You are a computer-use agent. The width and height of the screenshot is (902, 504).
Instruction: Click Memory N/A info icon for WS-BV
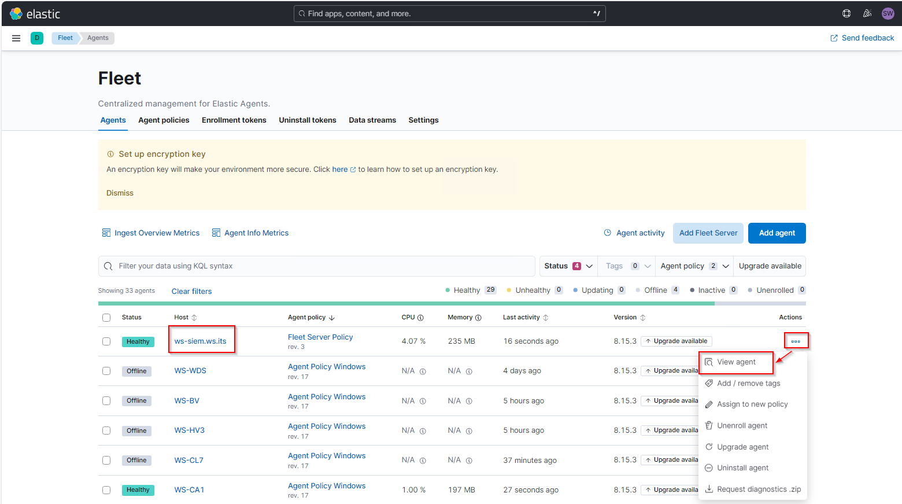[469, 401]
